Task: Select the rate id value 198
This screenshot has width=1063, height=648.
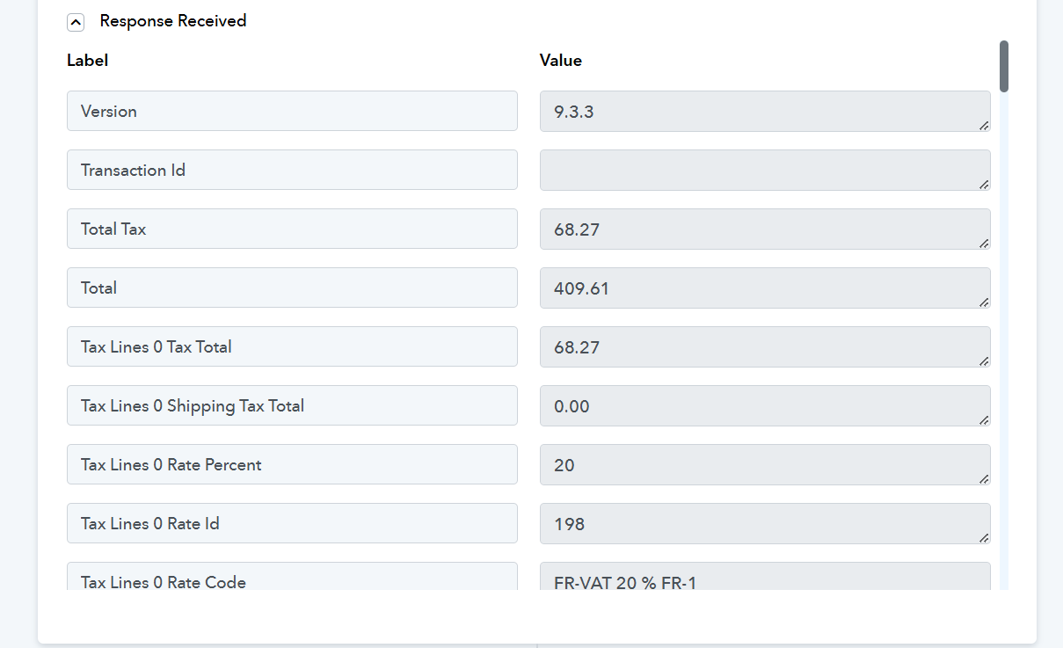Action: [x=765, y=524]
